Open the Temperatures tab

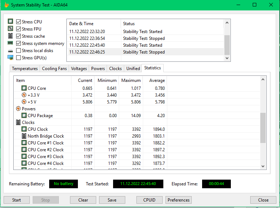pos(25,69)
